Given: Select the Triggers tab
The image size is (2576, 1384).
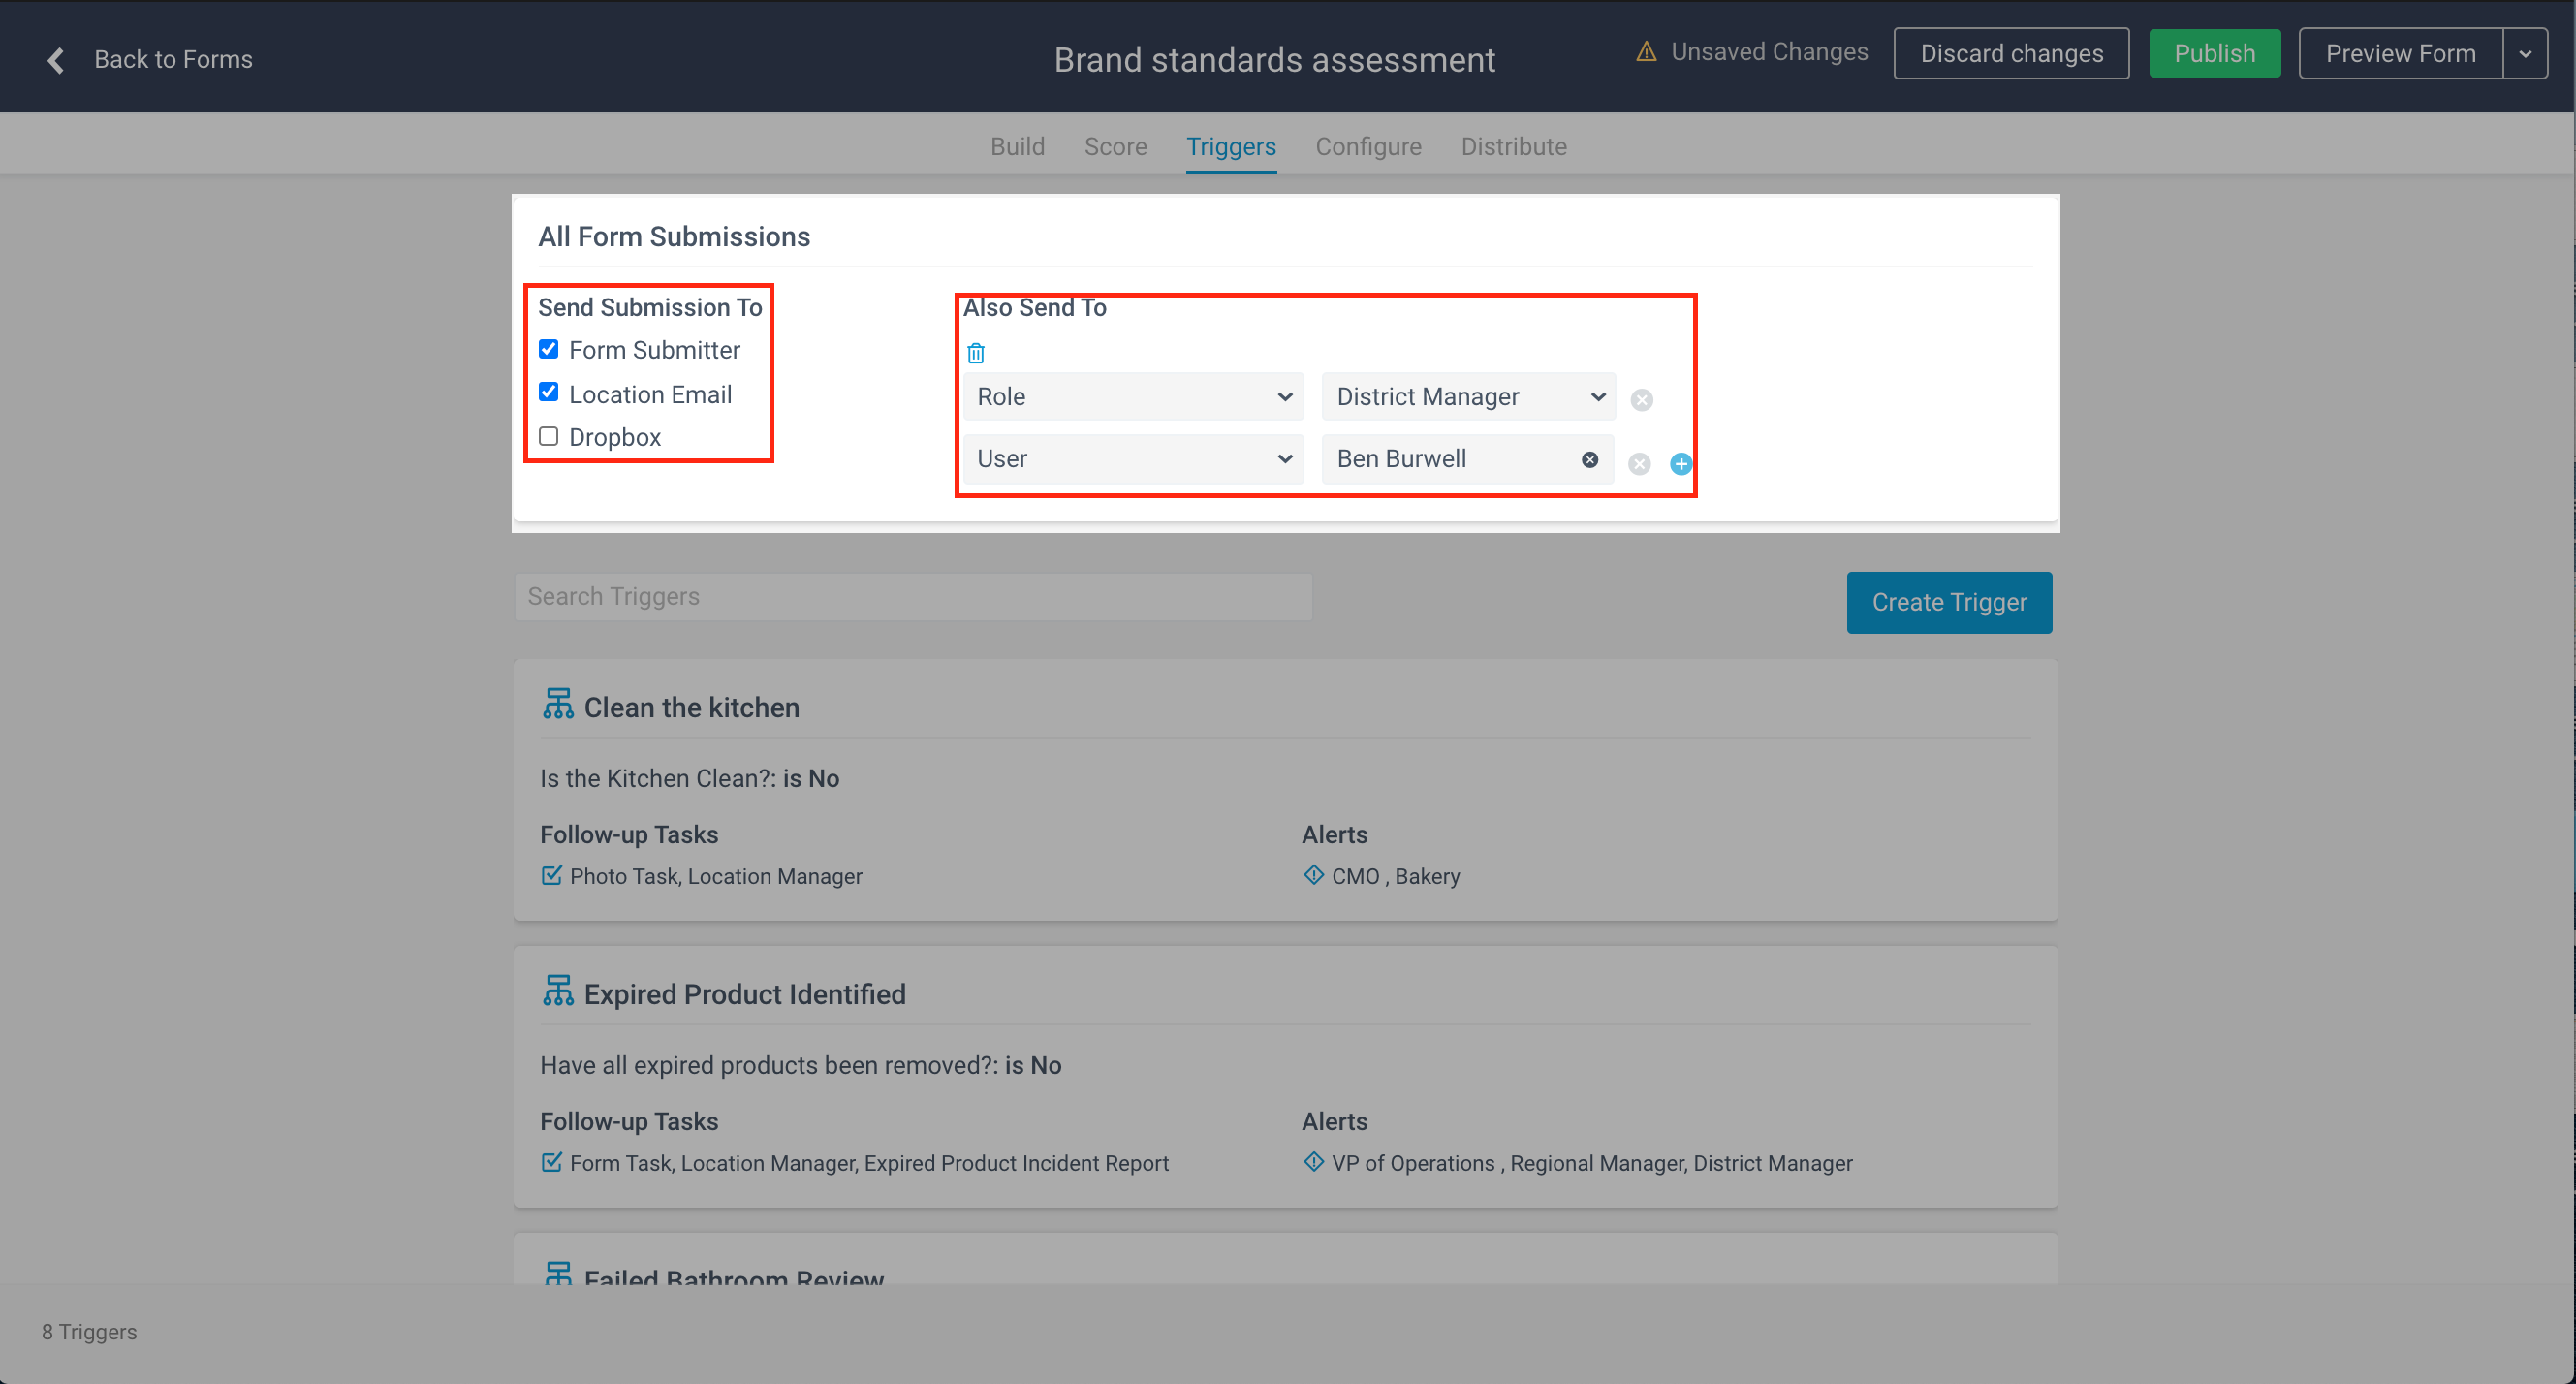Looking at the screenshot, I should pyautogui.click(x=1230, y=147).
